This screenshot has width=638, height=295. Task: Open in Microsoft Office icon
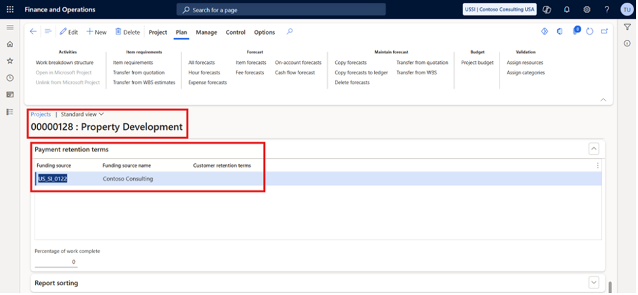[560, 31]
